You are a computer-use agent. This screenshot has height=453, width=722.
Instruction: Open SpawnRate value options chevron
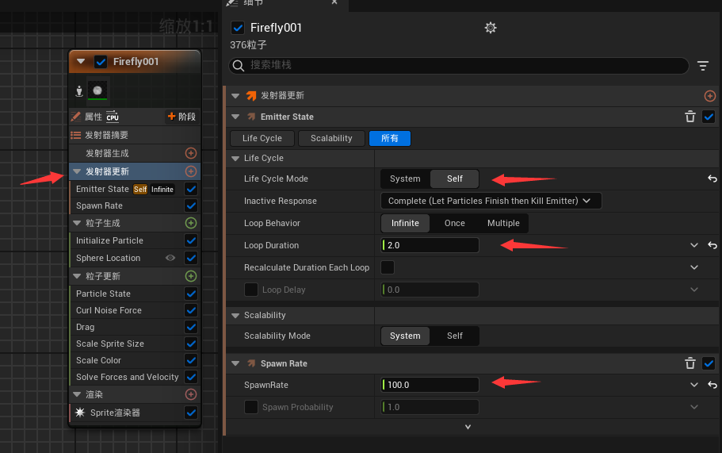[694, 385]
